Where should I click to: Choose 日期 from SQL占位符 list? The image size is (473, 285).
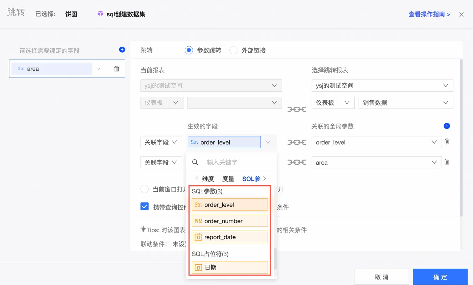230,267
